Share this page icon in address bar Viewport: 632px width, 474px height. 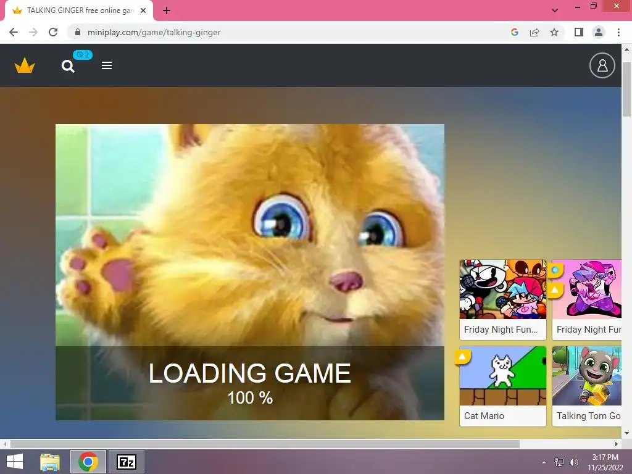pos(534,32)
